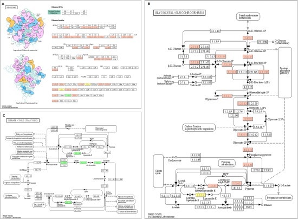Click enzyme box 6.2.1.1 above Acetate
The image size is (298, 219).
[x=165, y=196]
